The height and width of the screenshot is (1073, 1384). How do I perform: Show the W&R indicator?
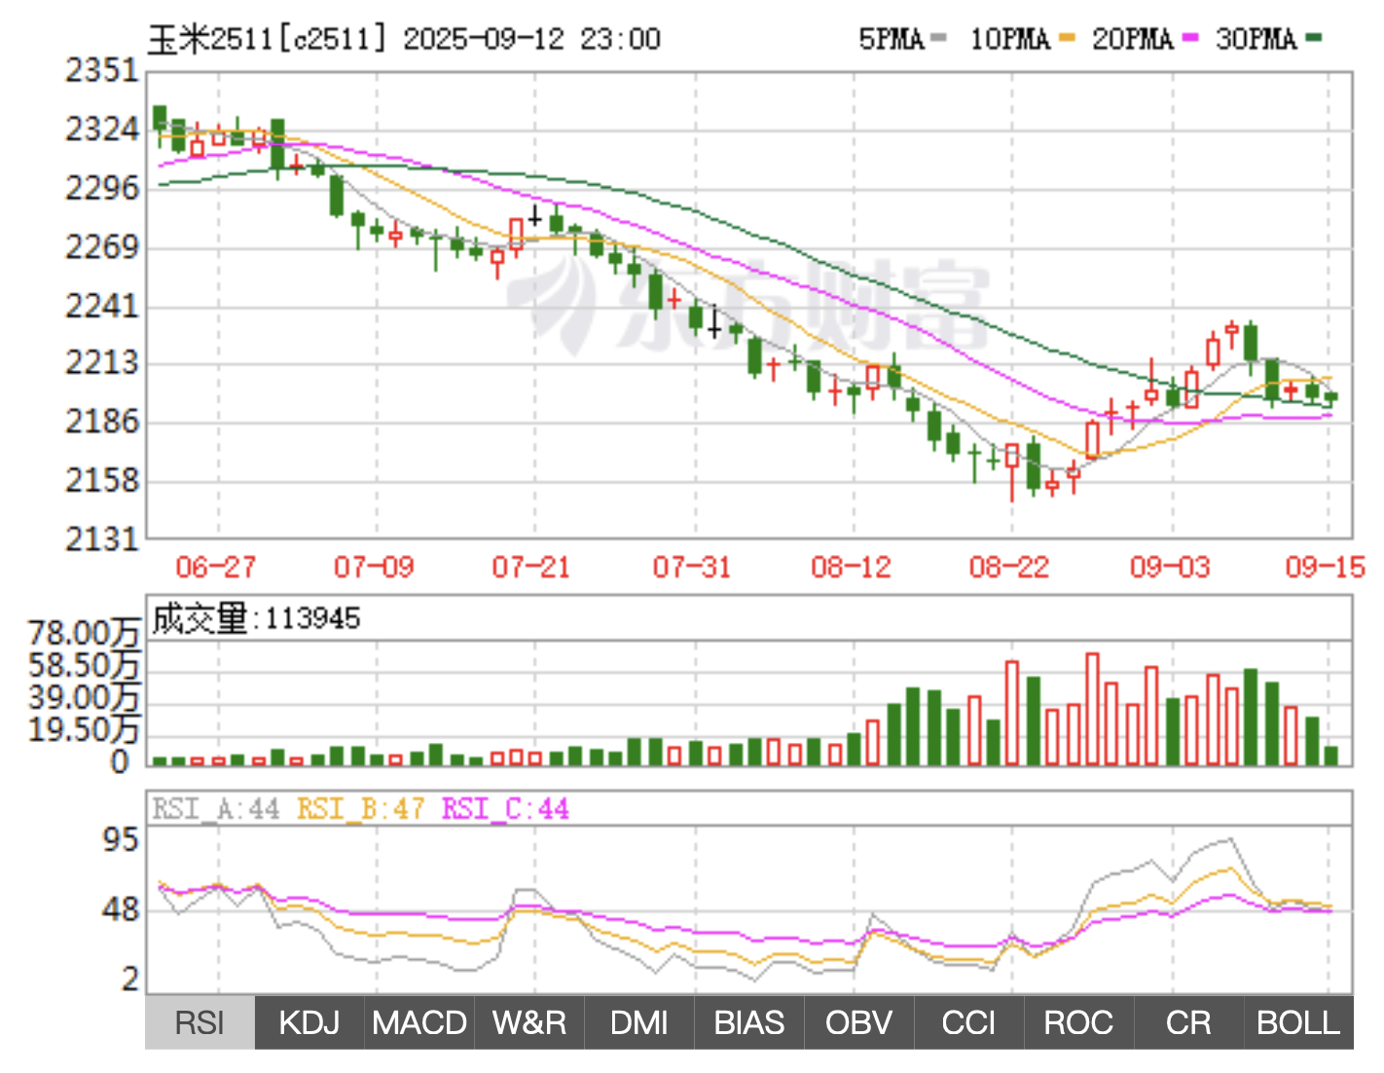click(529, 1022)
